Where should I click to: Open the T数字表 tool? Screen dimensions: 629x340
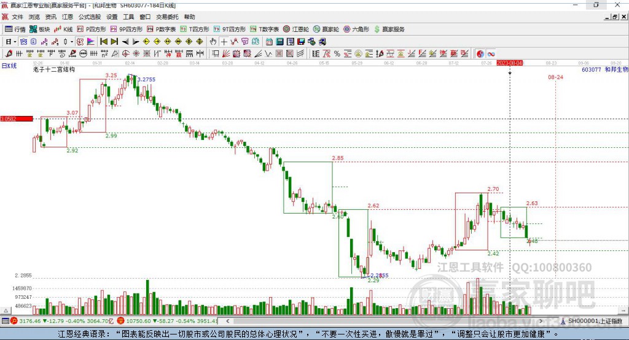click(264, 29)
